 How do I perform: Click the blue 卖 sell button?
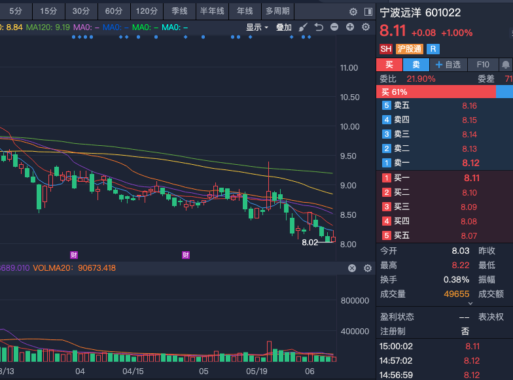click(416, 65)
